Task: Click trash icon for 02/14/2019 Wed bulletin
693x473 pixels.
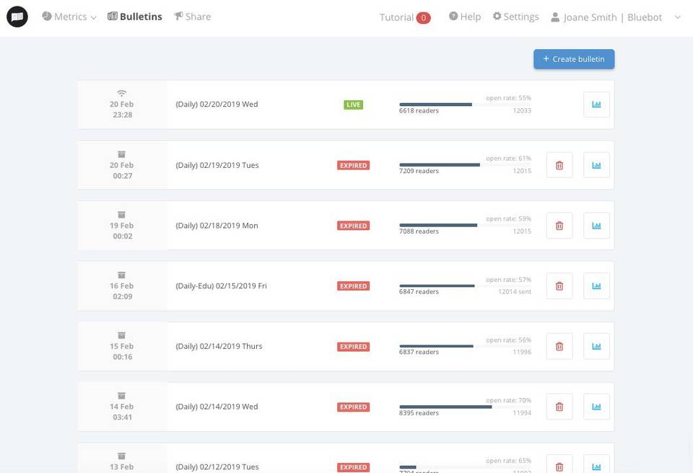Action: pyautogui.click(x=559, y=407)
